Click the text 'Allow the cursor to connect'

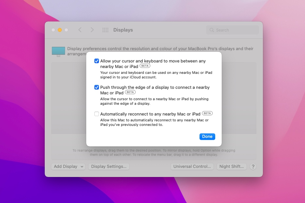point(154,101)
